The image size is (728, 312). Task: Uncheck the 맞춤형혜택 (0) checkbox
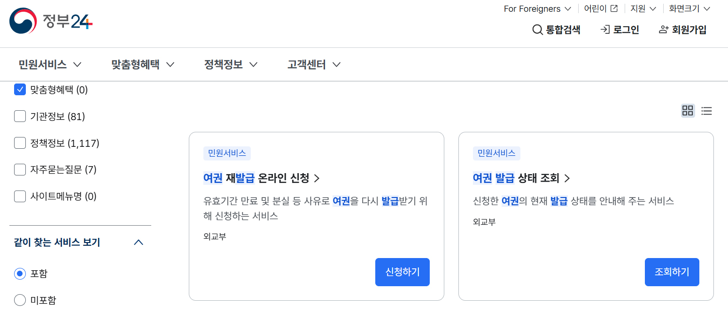point(20,89)
